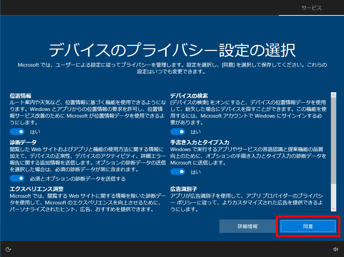This screenshot has height=257, width=344.
Task: Click the 診断データ heading
Action: pos(23,142)
